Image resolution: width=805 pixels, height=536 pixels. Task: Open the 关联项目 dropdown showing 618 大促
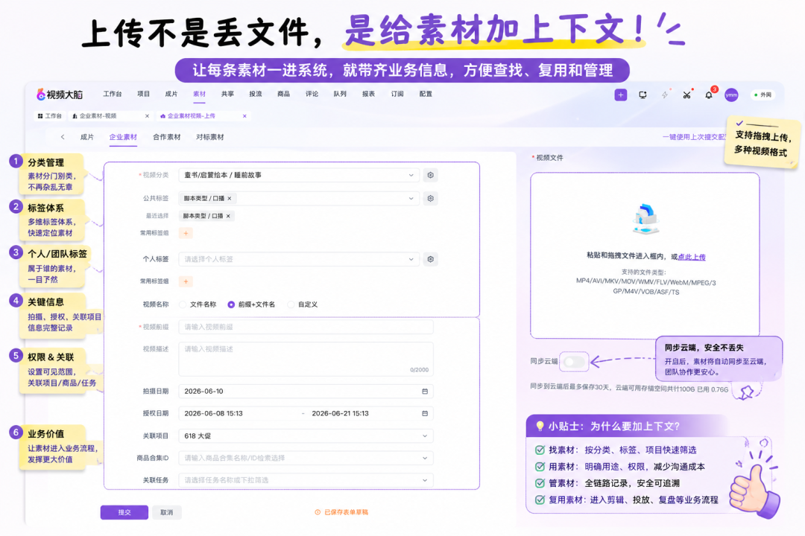[x=306, y=436]
